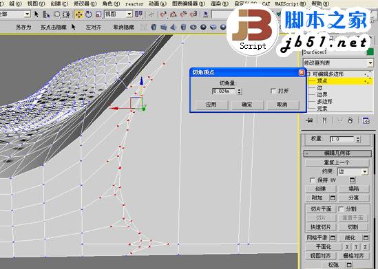This screenshot has height=269, width=378.
Task: Adjust the 切角量 spinner arrows
Action: tap(239, 91)
